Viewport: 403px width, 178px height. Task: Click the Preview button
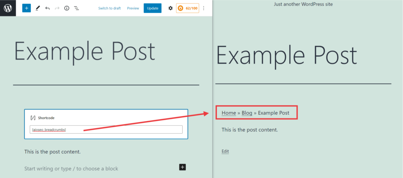coord(133,8)
